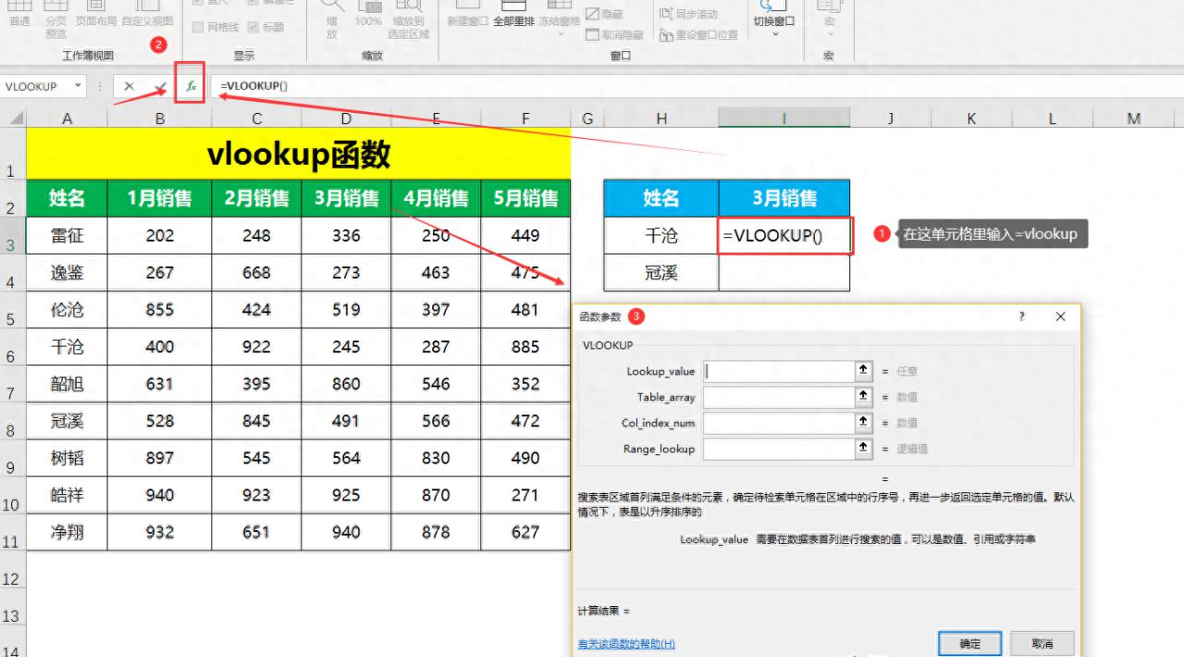The width and height of the screenshot is (1184, 657).
Task: Click the question mark help icon in dialog
Action: tap(1022, 316)
